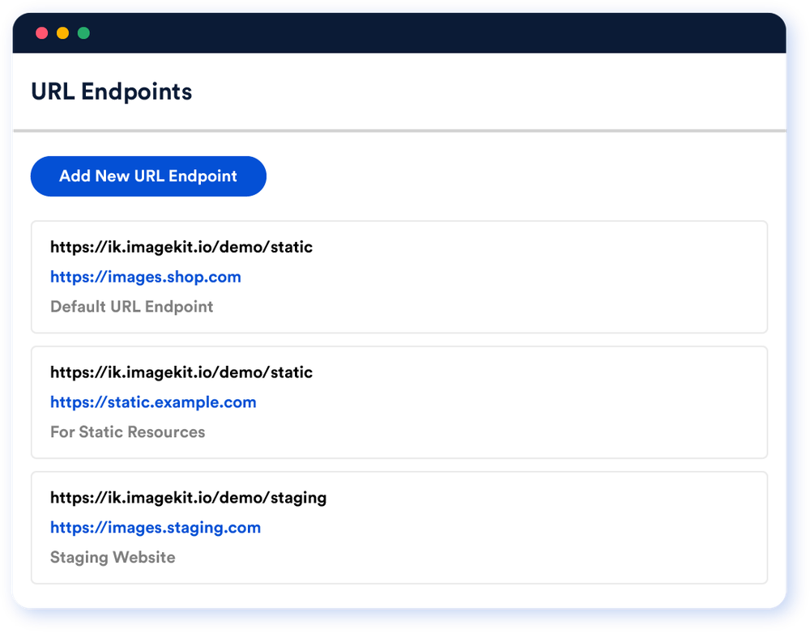Select the ik.imagekit.io/demo/static URL in the For Static Resources card
This screenshot has width=810, height=633.
(x=181, y=373)
